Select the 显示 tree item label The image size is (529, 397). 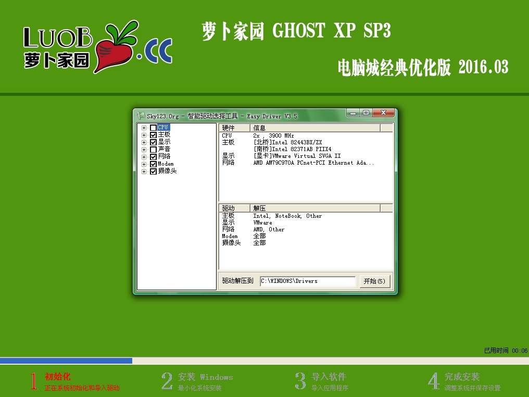[x=165, y=142]
